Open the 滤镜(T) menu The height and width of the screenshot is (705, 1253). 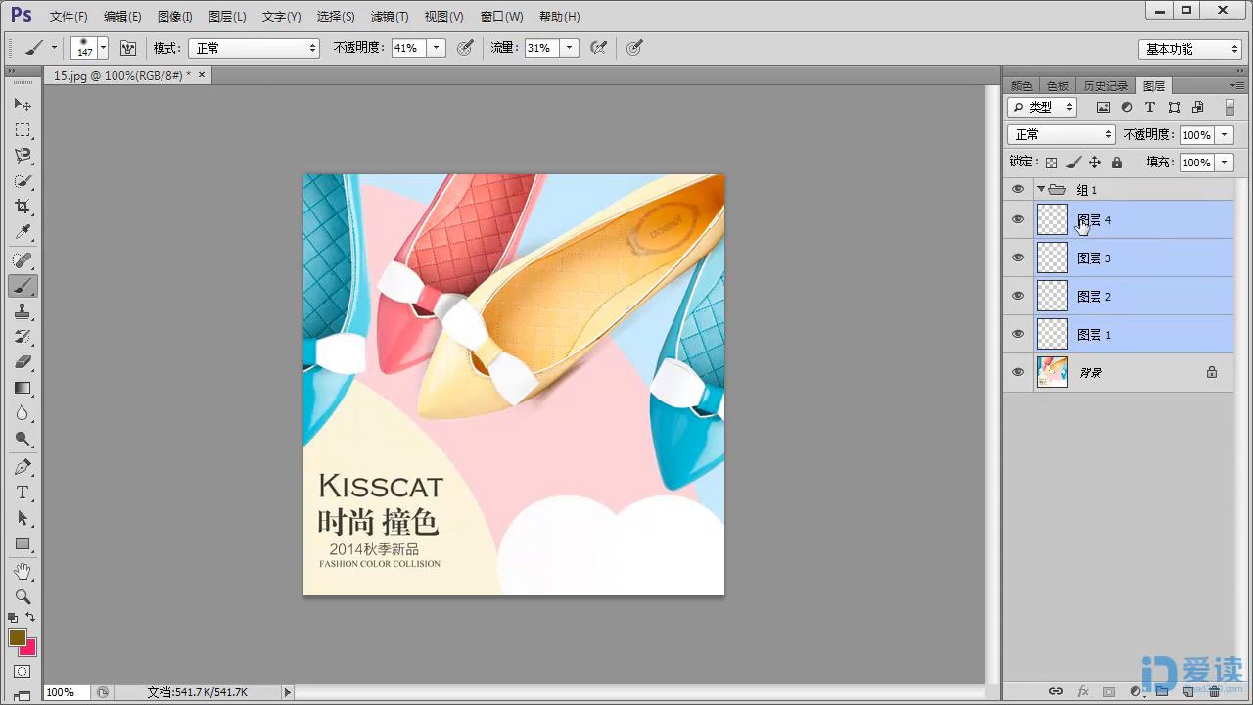pos(390,17)
